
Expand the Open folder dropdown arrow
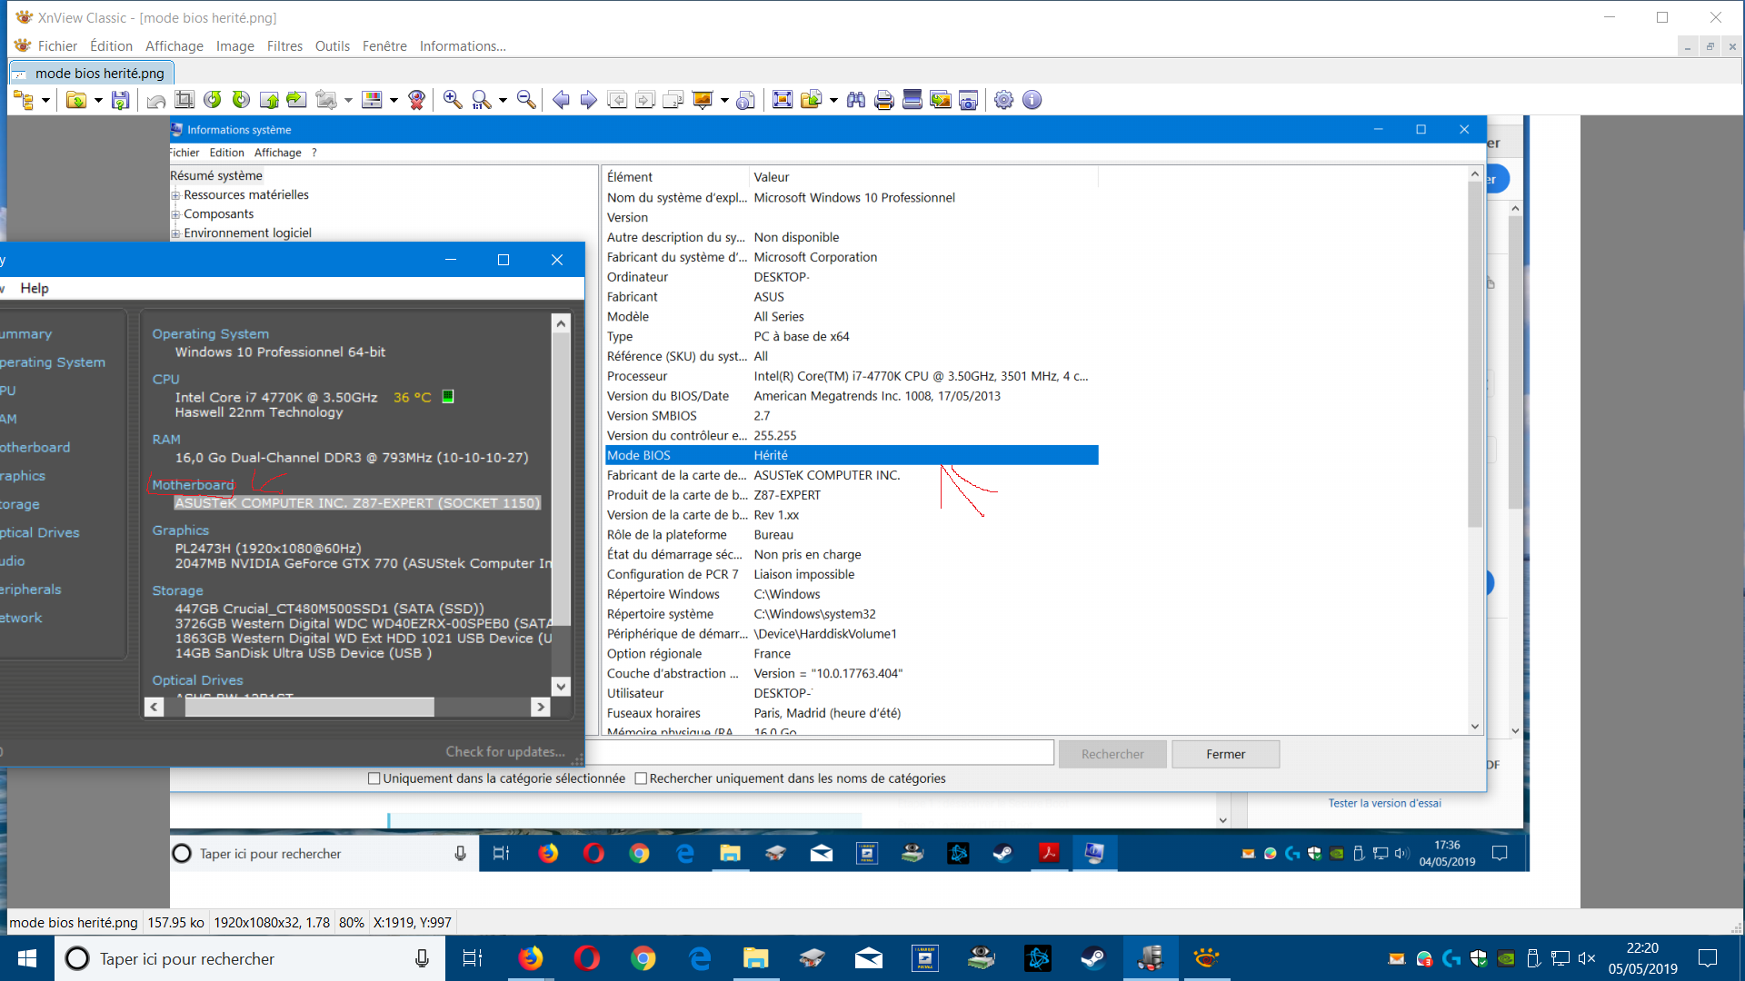coord(98,100)
